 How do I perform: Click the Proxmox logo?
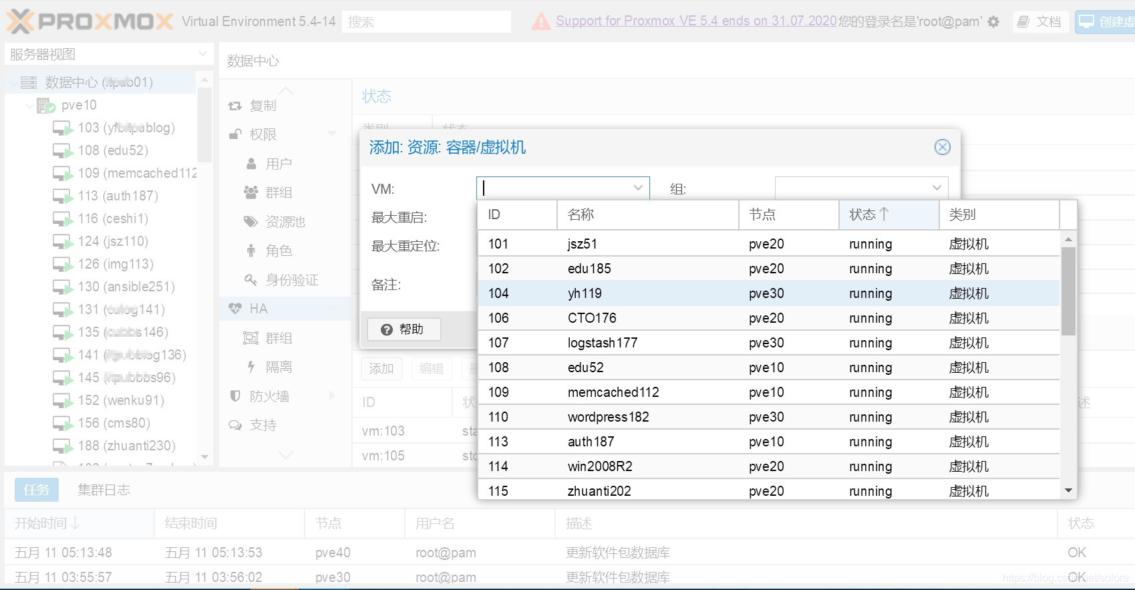pos(90,21)
